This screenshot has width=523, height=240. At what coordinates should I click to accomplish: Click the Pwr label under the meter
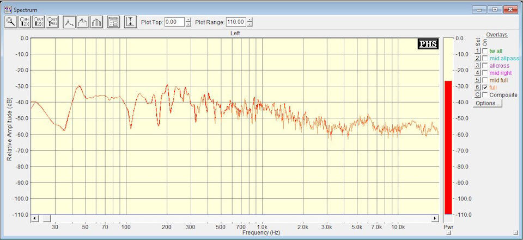click(448, 227)
